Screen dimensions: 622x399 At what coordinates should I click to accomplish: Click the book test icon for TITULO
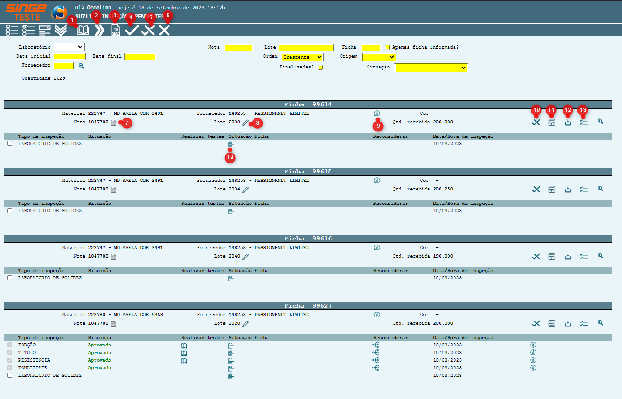click(x=184, y=353)
